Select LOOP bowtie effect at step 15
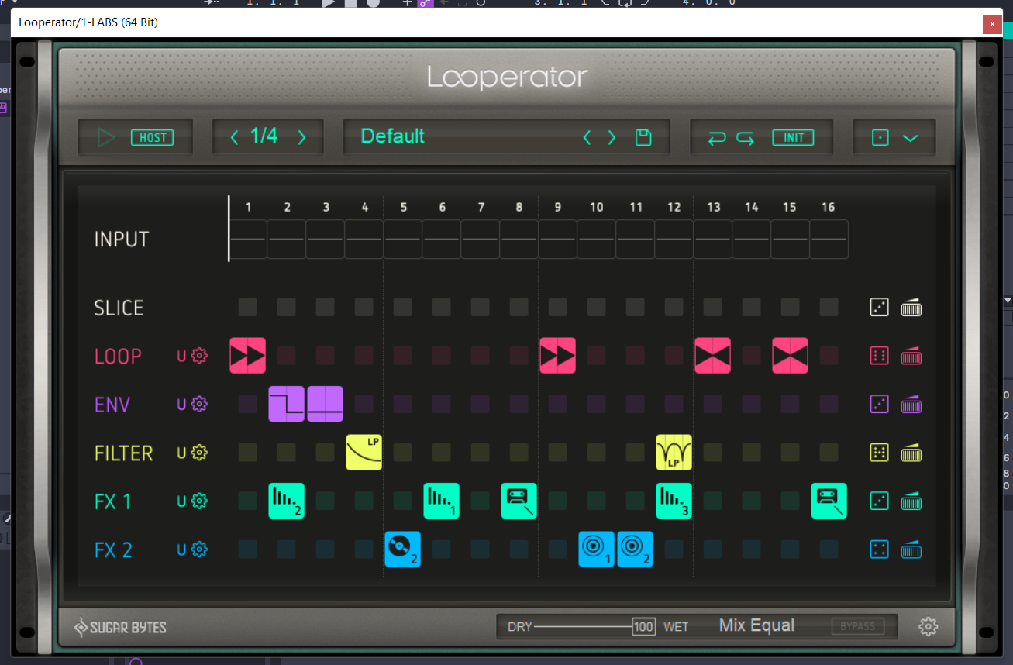 (x=791, y=356)
